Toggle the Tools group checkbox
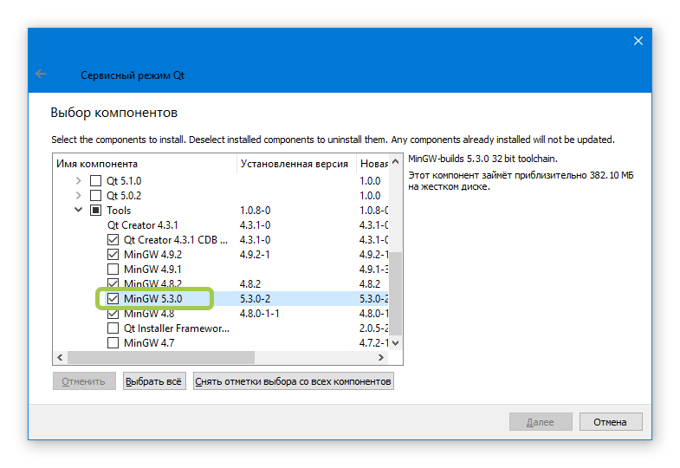This screenshot has width=680, height=468. point(95,211)
